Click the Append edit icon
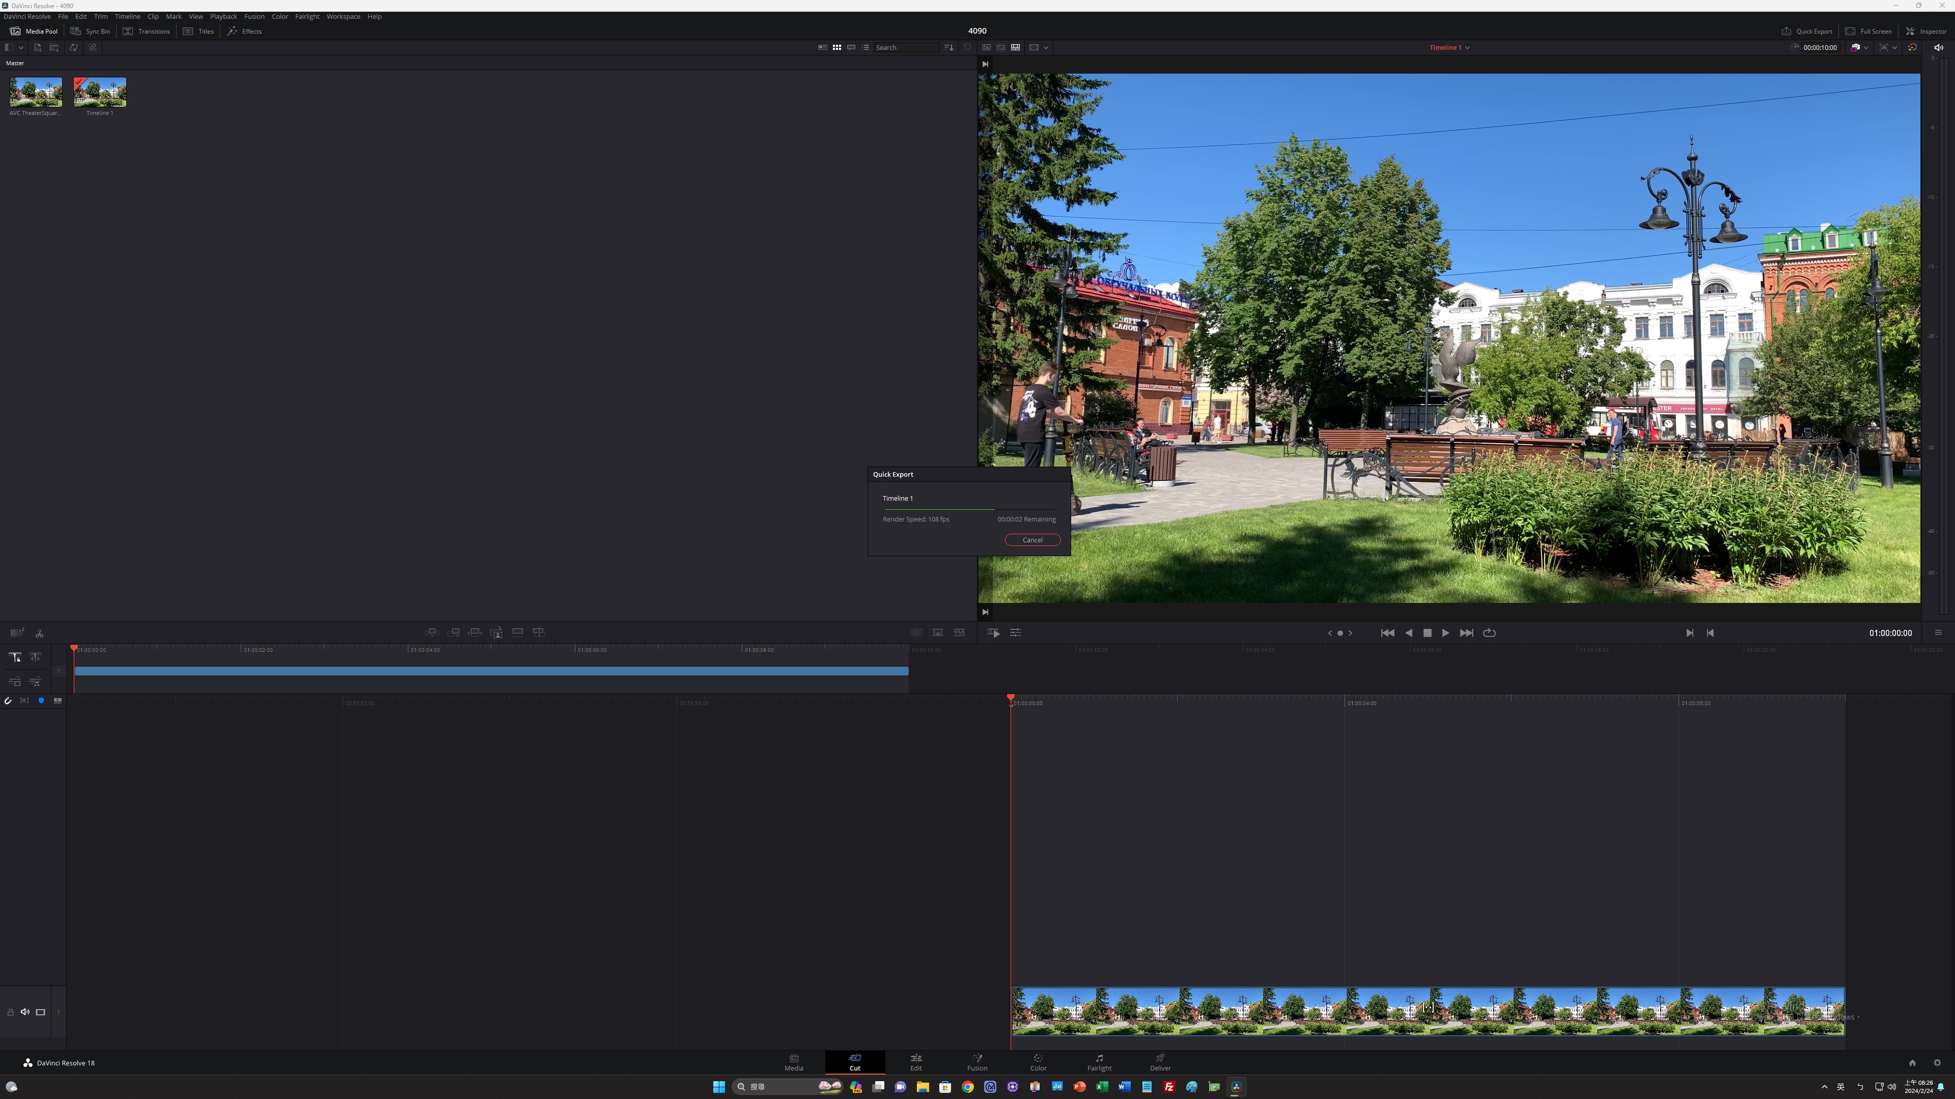This screenshot has width=1955, height=1099. click(x=454, y=632)
